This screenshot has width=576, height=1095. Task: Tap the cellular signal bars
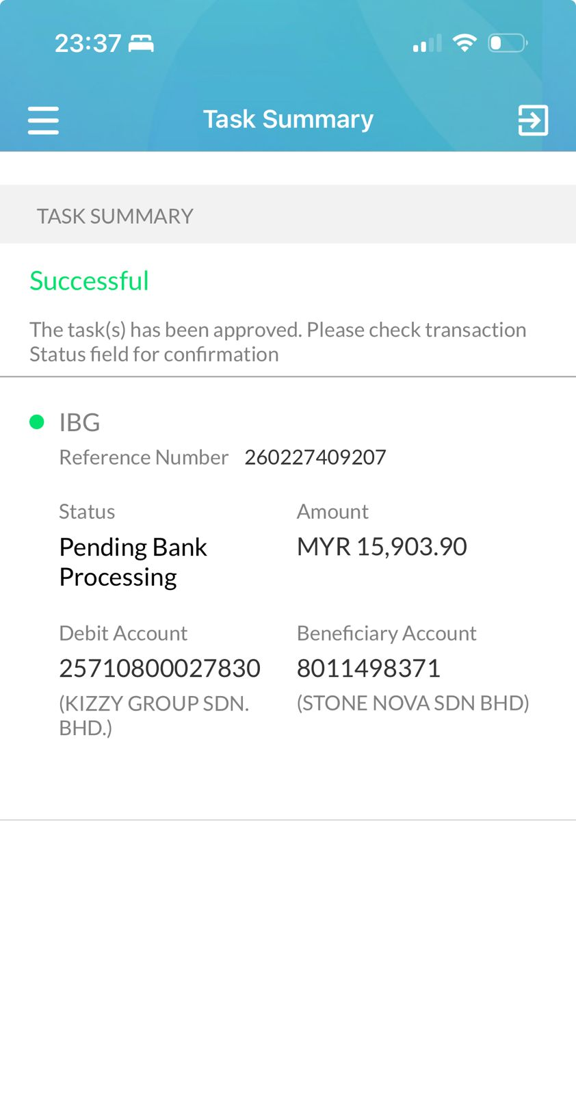tap(427, 44)
